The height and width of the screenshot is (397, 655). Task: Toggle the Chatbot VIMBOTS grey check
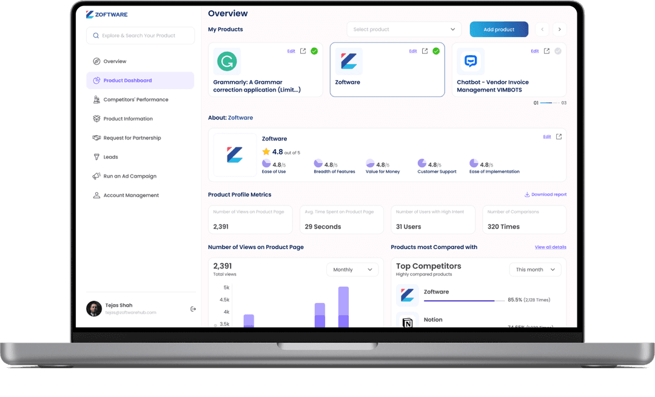(x=558, y=51)
